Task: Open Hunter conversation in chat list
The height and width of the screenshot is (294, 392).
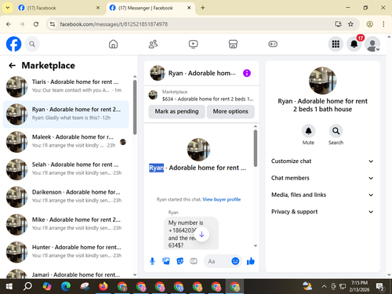Action: click(x=66, y=252)
